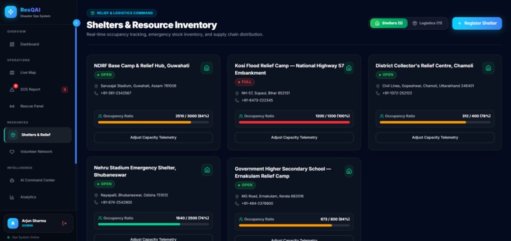This screenshot has width=511, height=241.
Task: Click the phone icon beside +91-6473-222345
Action: (237, 100)
